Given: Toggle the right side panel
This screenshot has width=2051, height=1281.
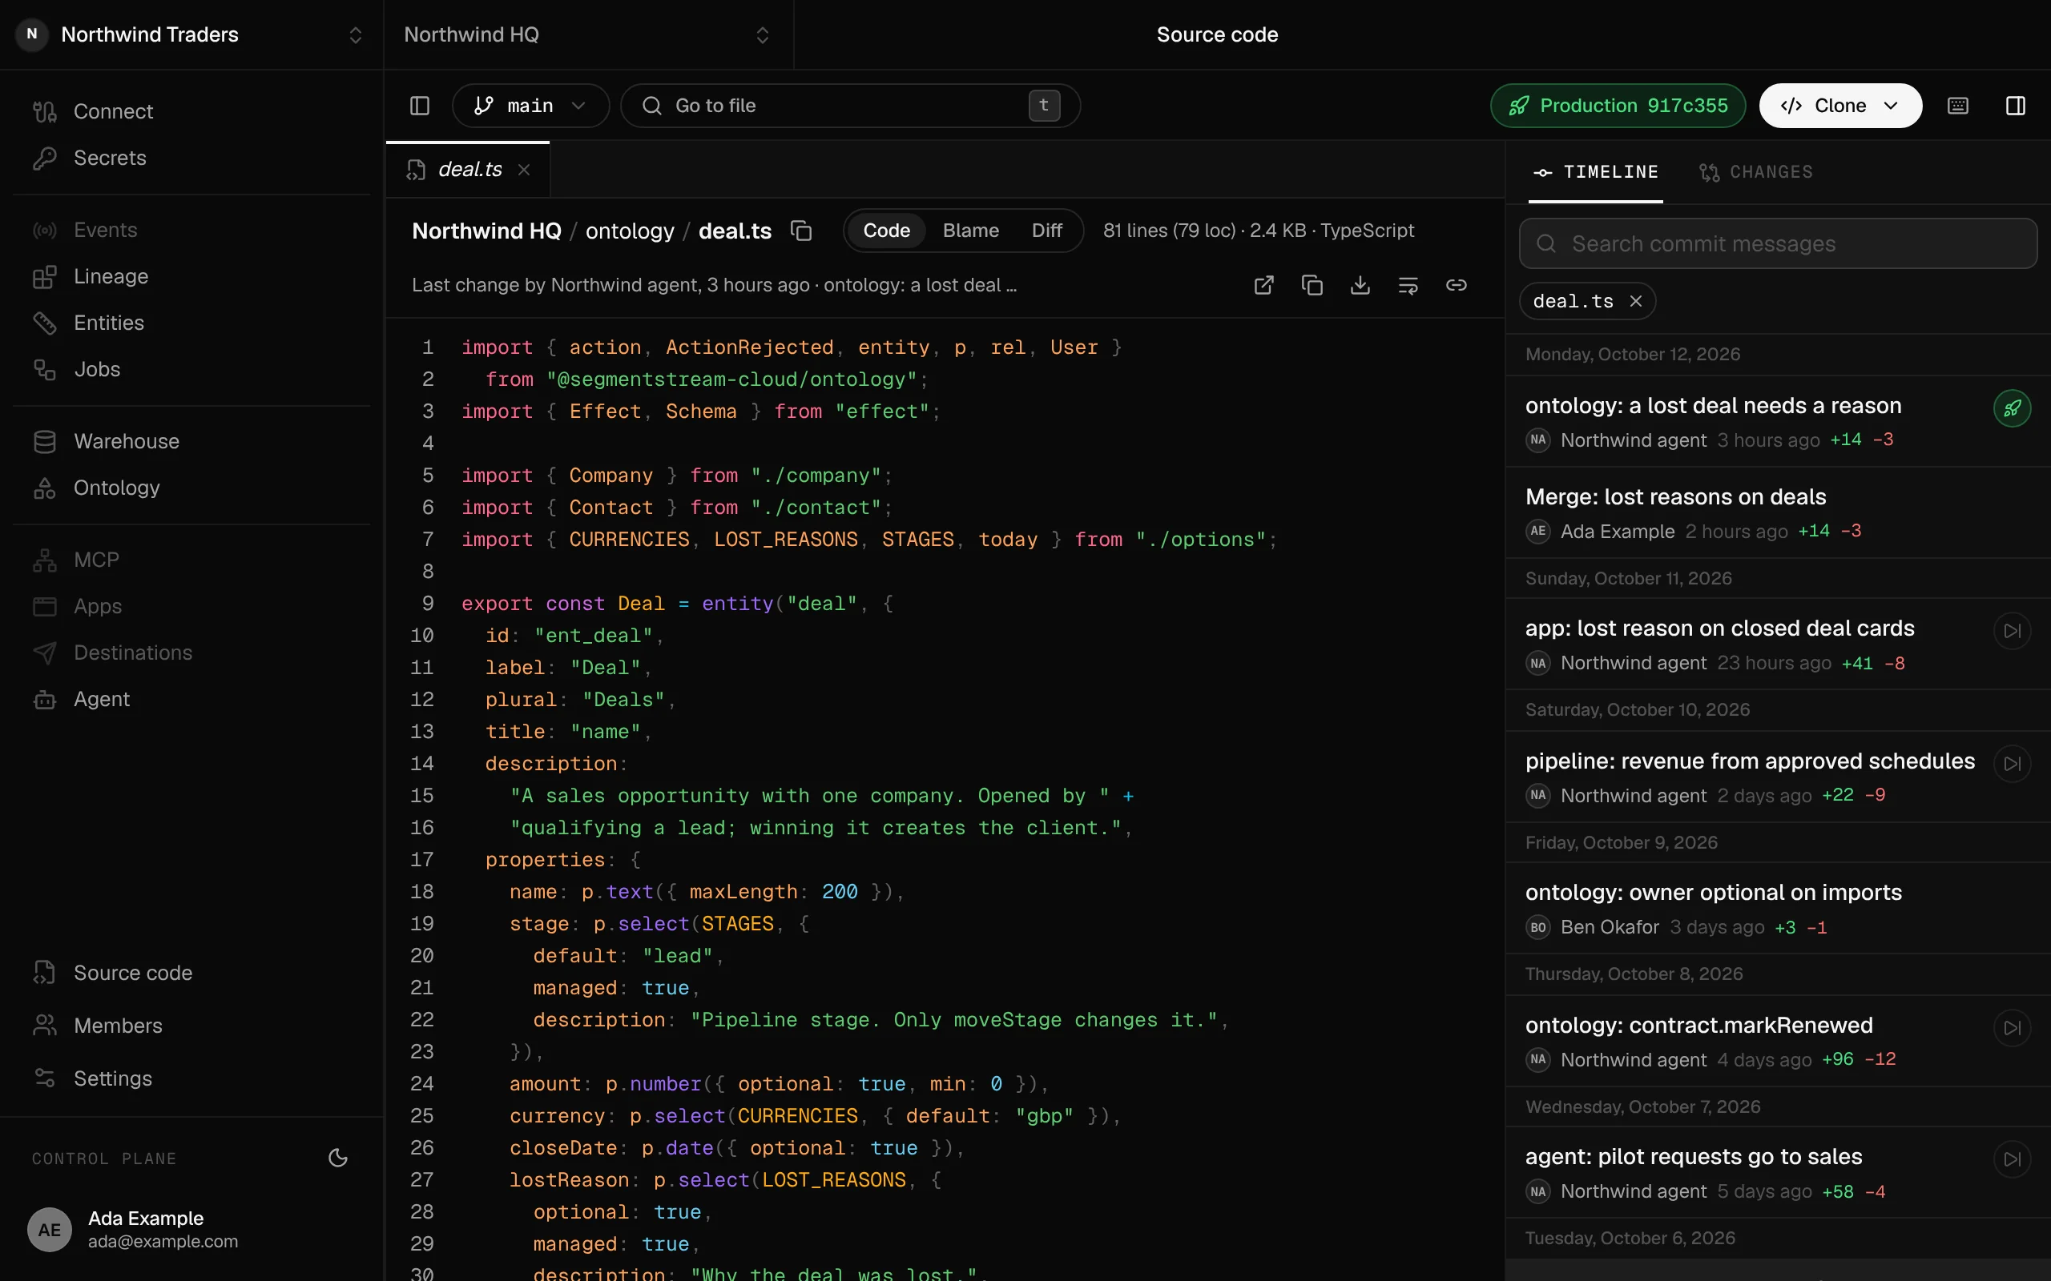Looking at the screenshot, I should (x=2016, y=105).
